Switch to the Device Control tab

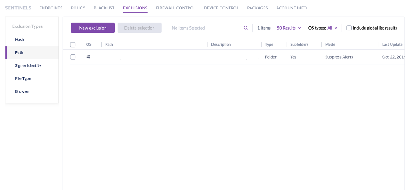click(x=221, y=8)
